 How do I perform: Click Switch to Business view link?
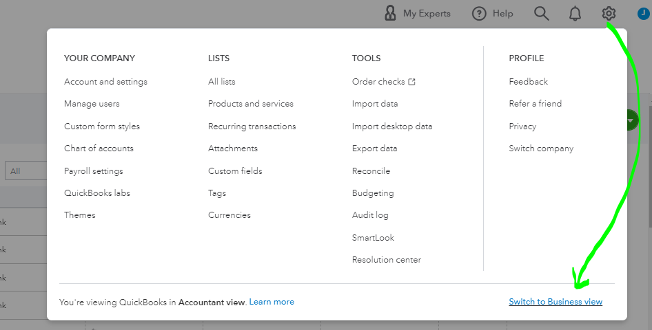pyautogui.click(x=556, y=302)
